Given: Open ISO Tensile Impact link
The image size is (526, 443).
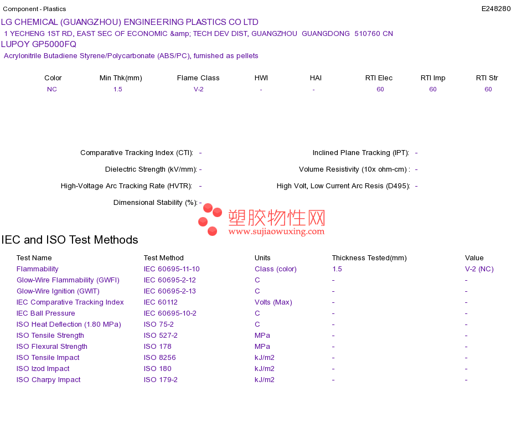Looking at the screenshot, I should [48, 357].
